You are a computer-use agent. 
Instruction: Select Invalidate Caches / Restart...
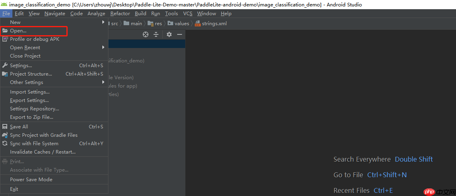pyautogui.click(x=54, y=152)
